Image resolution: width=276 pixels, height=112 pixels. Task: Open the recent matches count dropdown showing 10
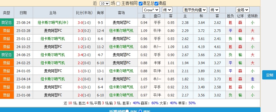[105, 3]
